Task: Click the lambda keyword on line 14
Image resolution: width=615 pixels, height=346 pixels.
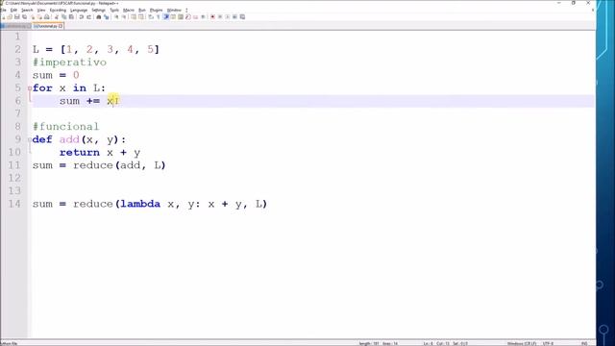Action: click(140, 204)
